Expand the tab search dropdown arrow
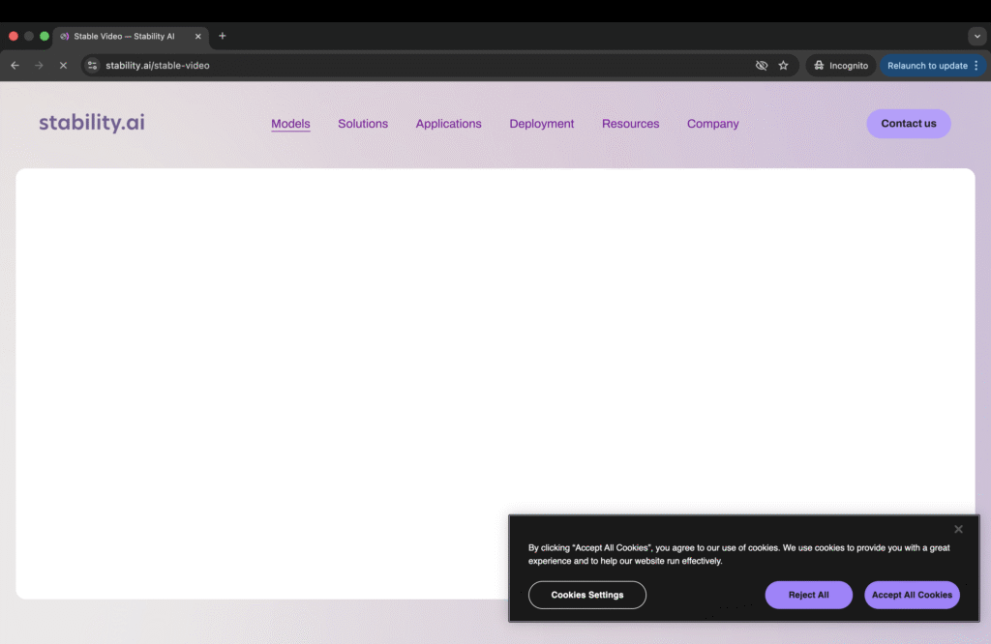 pos(977,36)
